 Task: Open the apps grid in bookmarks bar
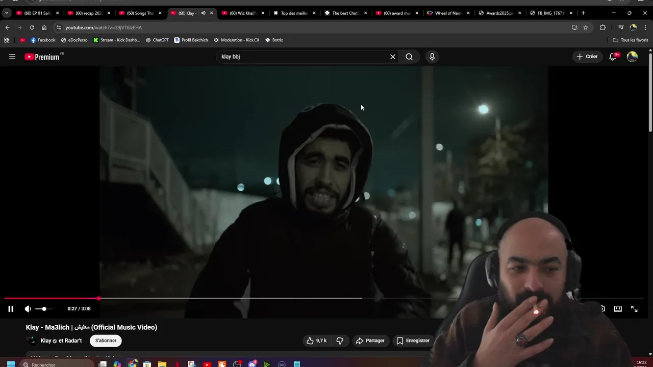pos(7,40)
